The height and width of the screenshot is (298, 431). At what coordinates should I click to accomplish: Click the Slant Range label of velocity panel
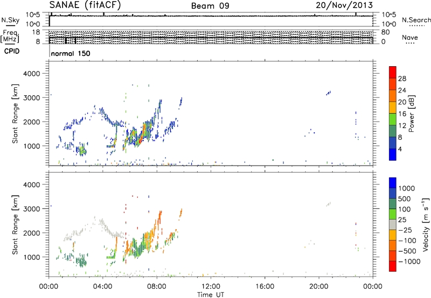point(15,224)
